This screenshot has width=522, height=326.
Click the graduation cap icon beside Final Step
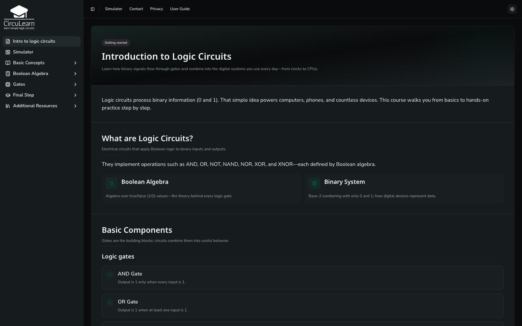8,95
